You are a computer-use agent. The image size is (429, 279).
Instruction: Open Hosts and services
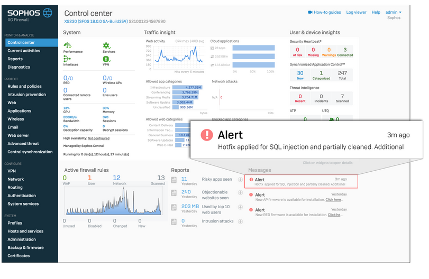tap(25, 231)
